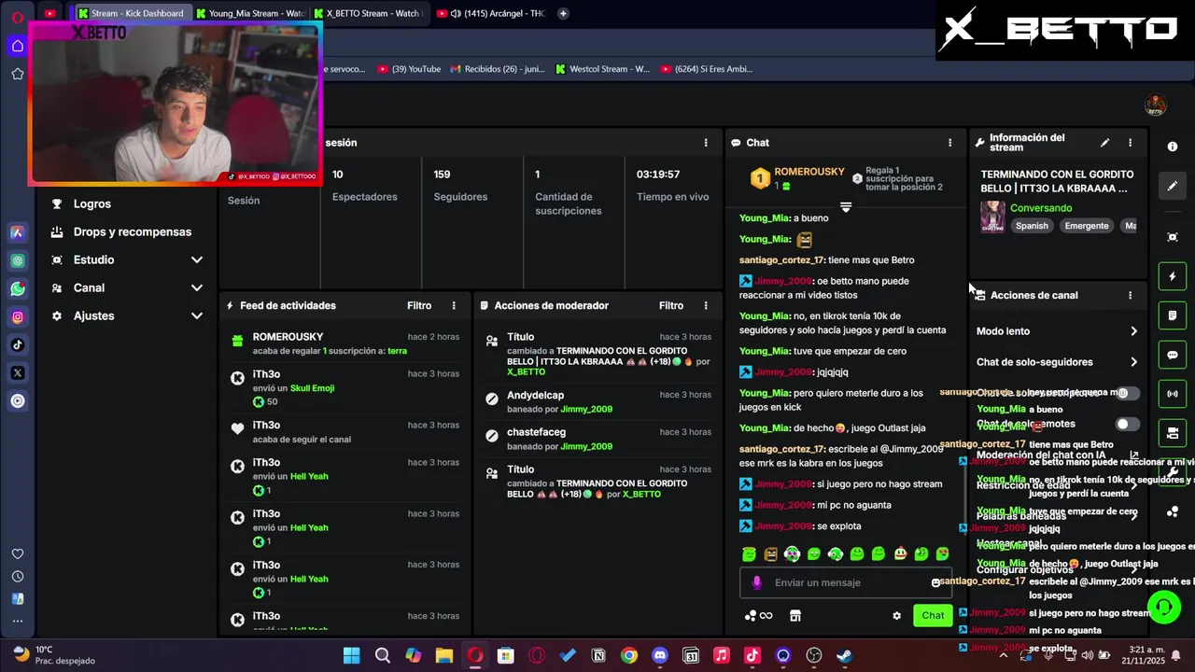The image size is (1195, 672).
Task: Open Aria AI icon in sidebar
Action: [18, 232]
